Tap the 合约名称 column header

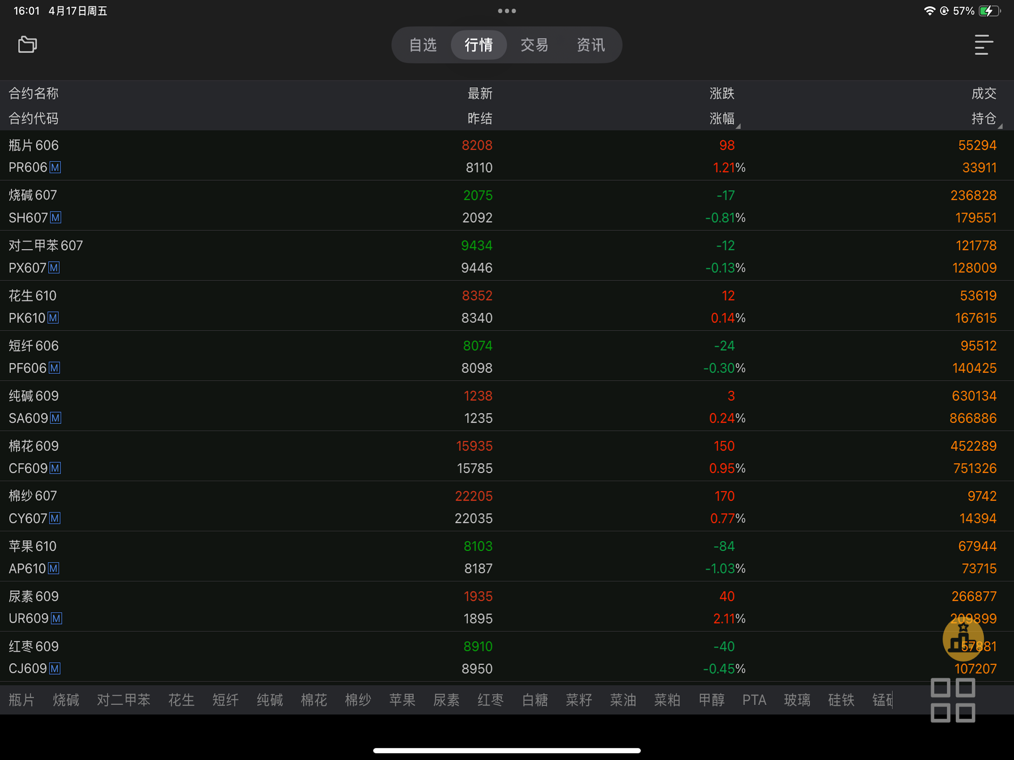33,94
